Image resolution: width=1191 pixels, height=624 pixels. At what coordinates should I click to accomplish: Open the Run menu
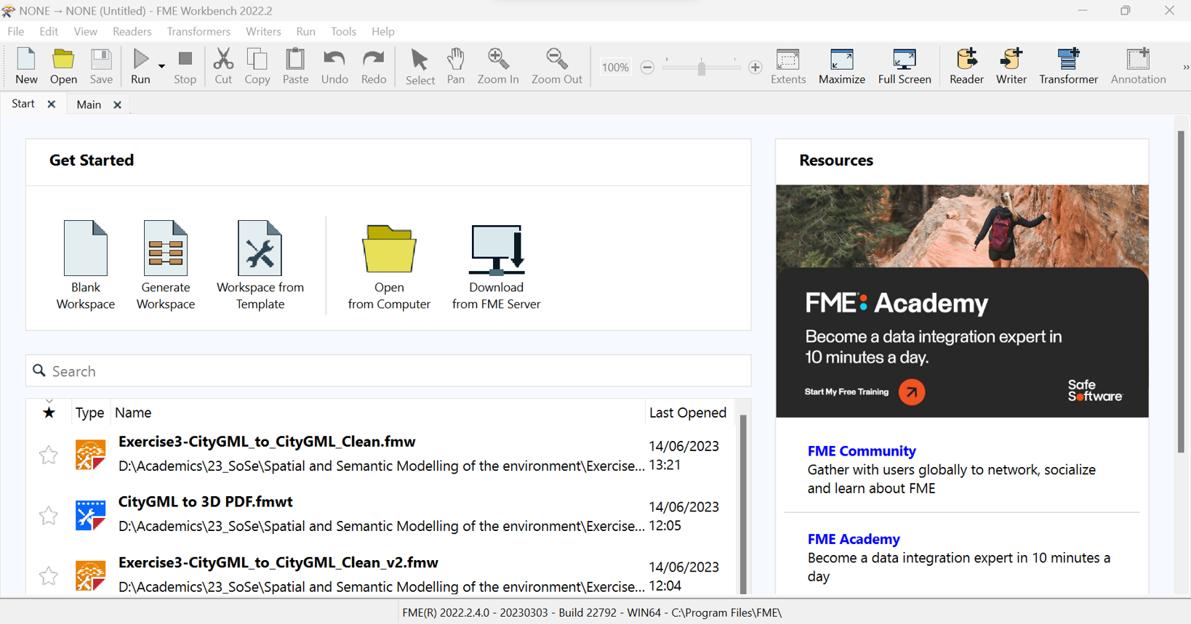click(306, 31)
